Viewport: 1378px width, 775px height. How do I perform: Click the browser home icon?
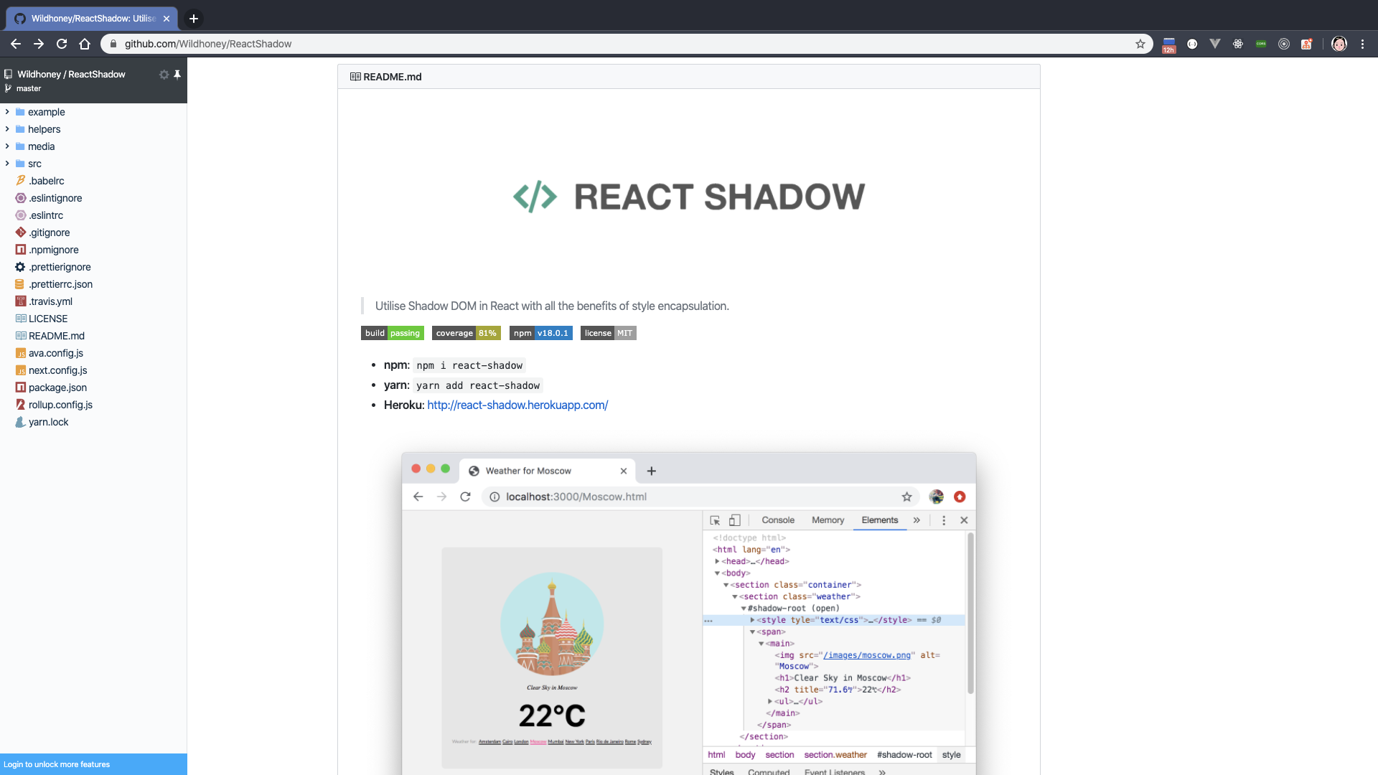pos(85,44)
